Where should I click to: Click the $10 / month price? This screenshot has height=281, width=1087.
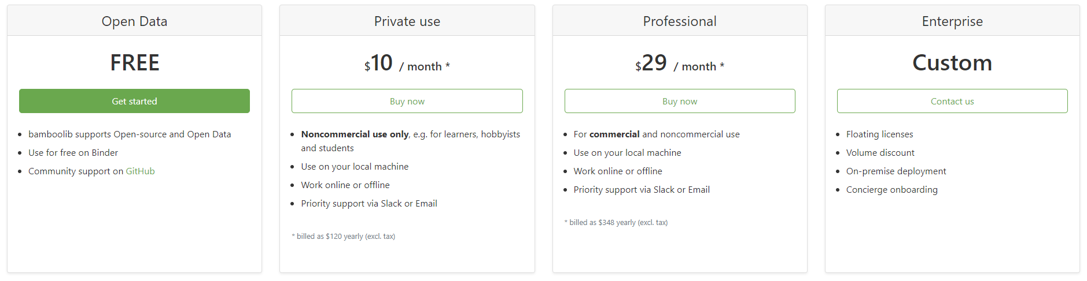coord(407,63)
